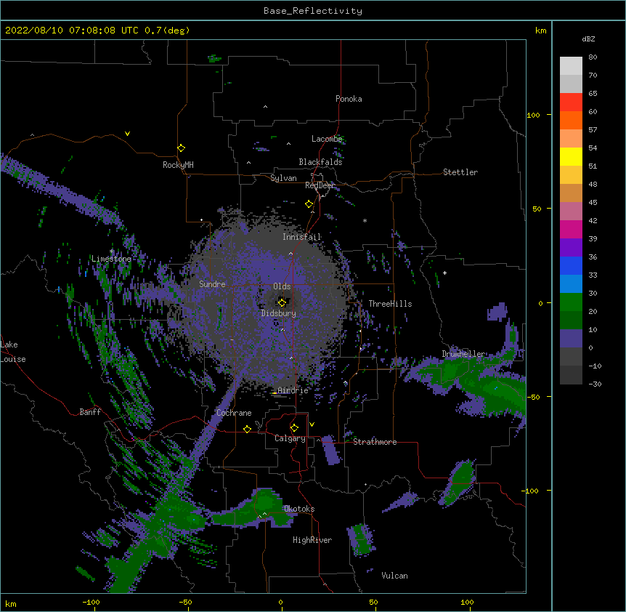The height and width of the screenshot is (612, 626).
Task: Click the RedDeer city label
Action: (320, 185)
